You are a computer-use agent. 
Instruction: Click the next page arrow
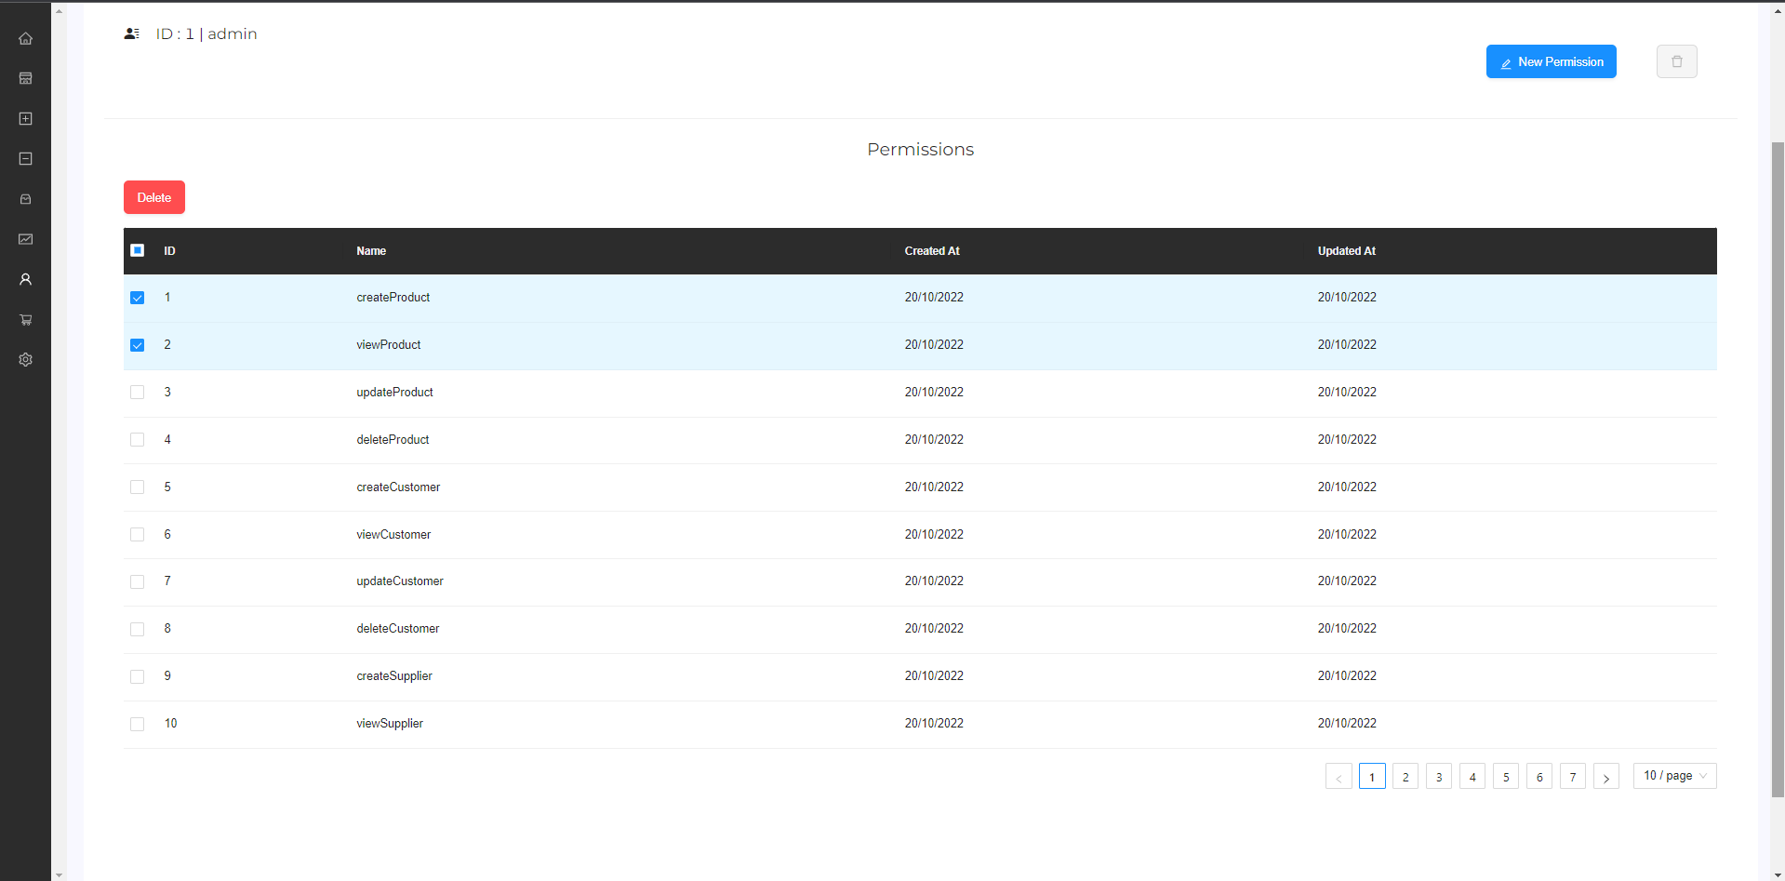pos(1605,776)
